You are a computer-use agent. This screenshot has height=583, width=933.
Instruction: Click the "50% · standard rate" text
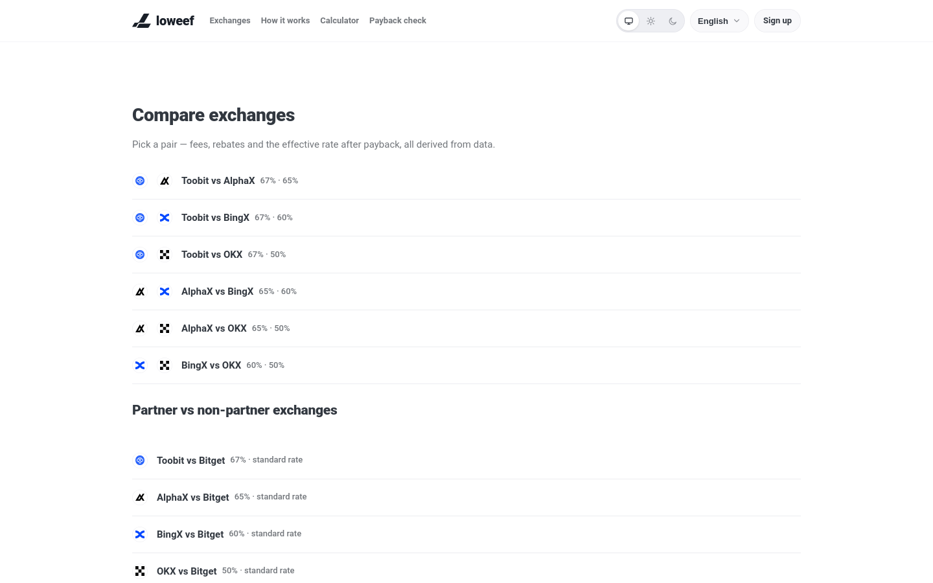point(259,571)
